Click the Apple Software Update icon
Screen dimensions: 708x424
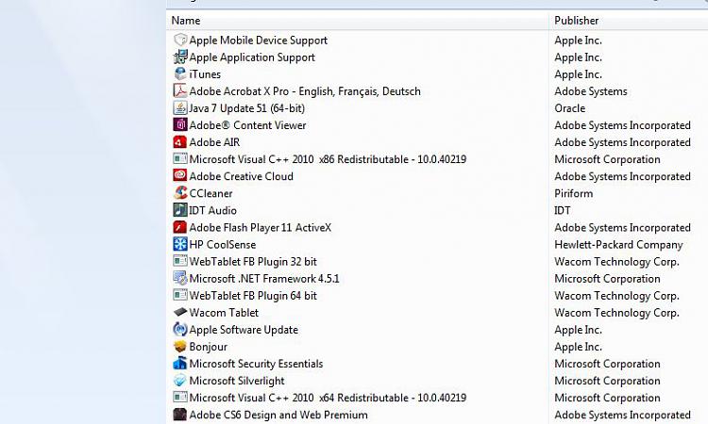coord(180,330)
